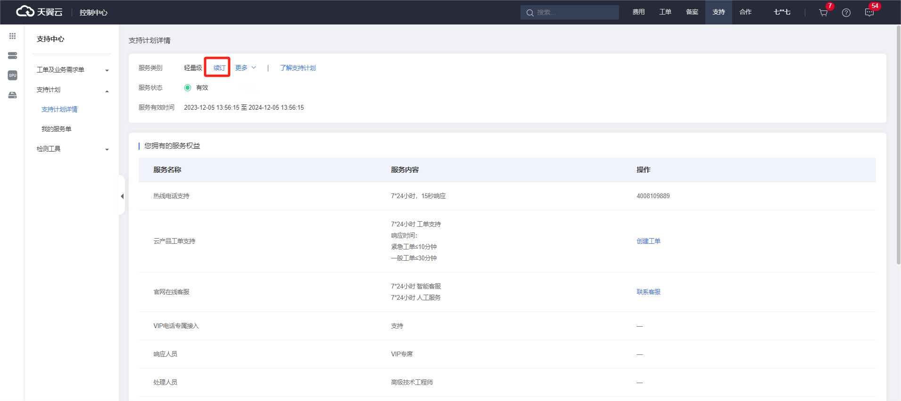The width and height of the screenshot is (901, 401).
Task: Click the GPU icon in left rail
Action: coord(12,75)
